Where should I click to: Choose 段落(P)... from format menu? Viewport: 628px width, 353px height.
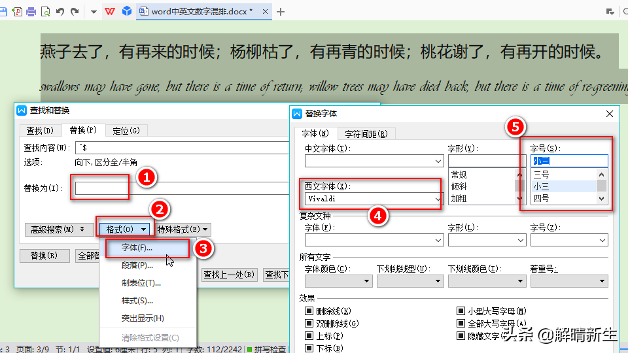tap(148, 265)
